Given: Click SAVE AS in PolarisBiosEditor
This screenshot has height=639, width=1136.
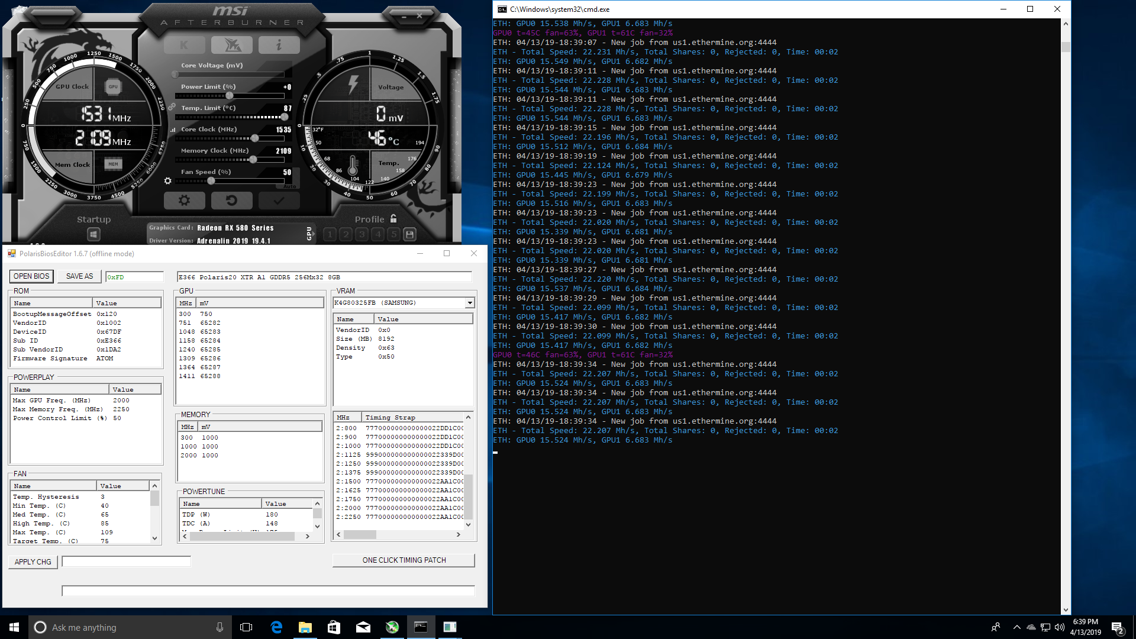Looking at the screenshot, I should coord(79,276).
